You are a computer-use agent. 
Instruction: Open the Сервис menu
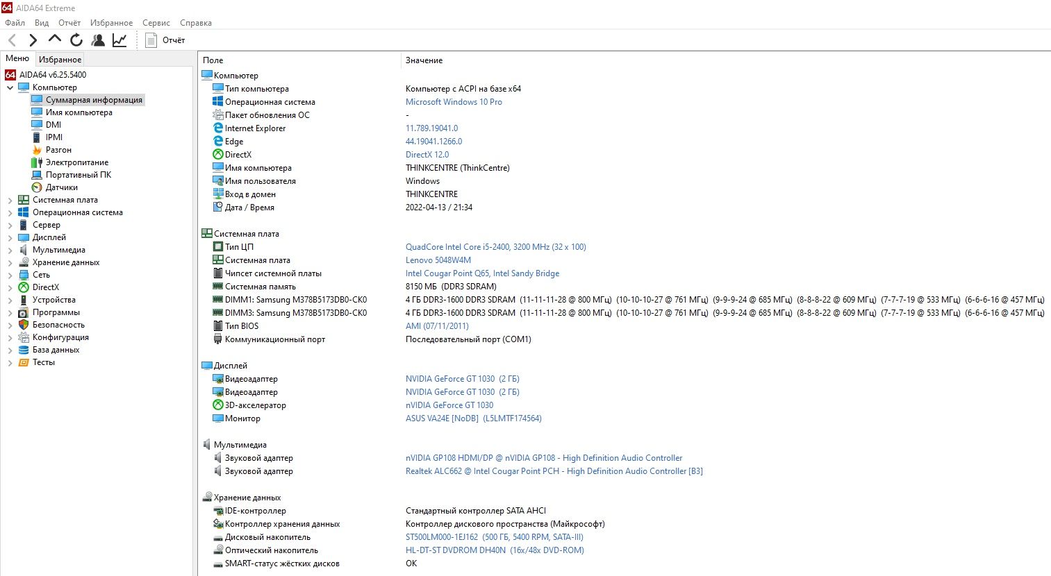pyautogui.click(x=156, y=23)
